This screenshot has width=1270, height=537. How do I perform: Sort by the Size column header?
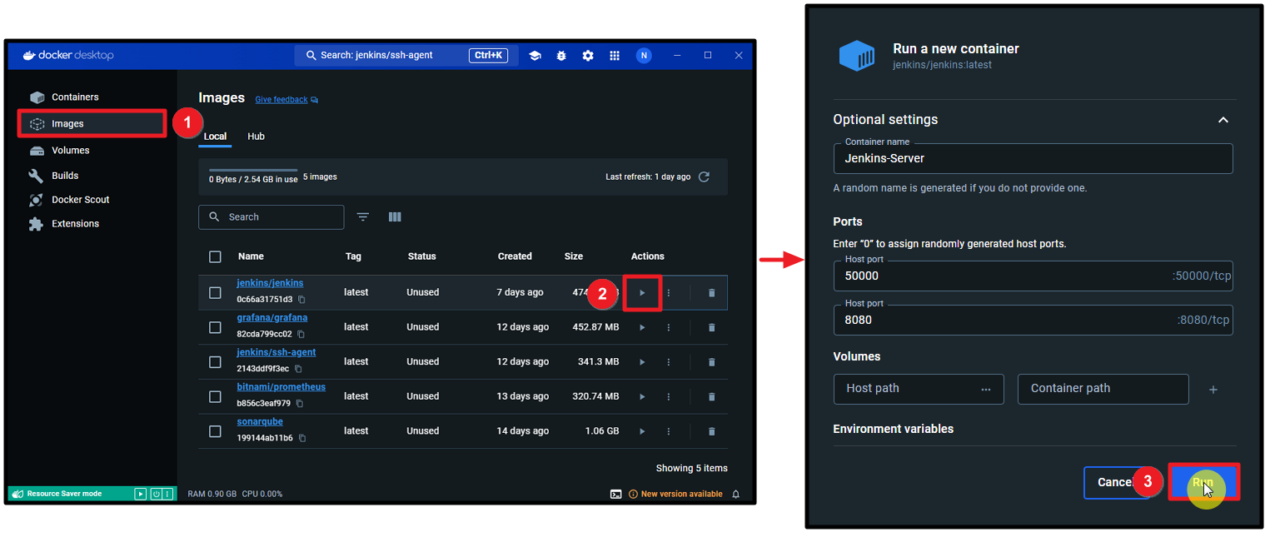574,256
